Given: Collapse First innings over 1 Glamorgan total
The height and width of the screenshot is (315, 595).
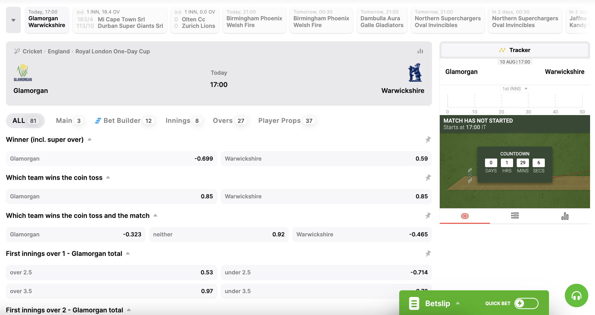Looking at the screenshot, I should coord(128,254).
